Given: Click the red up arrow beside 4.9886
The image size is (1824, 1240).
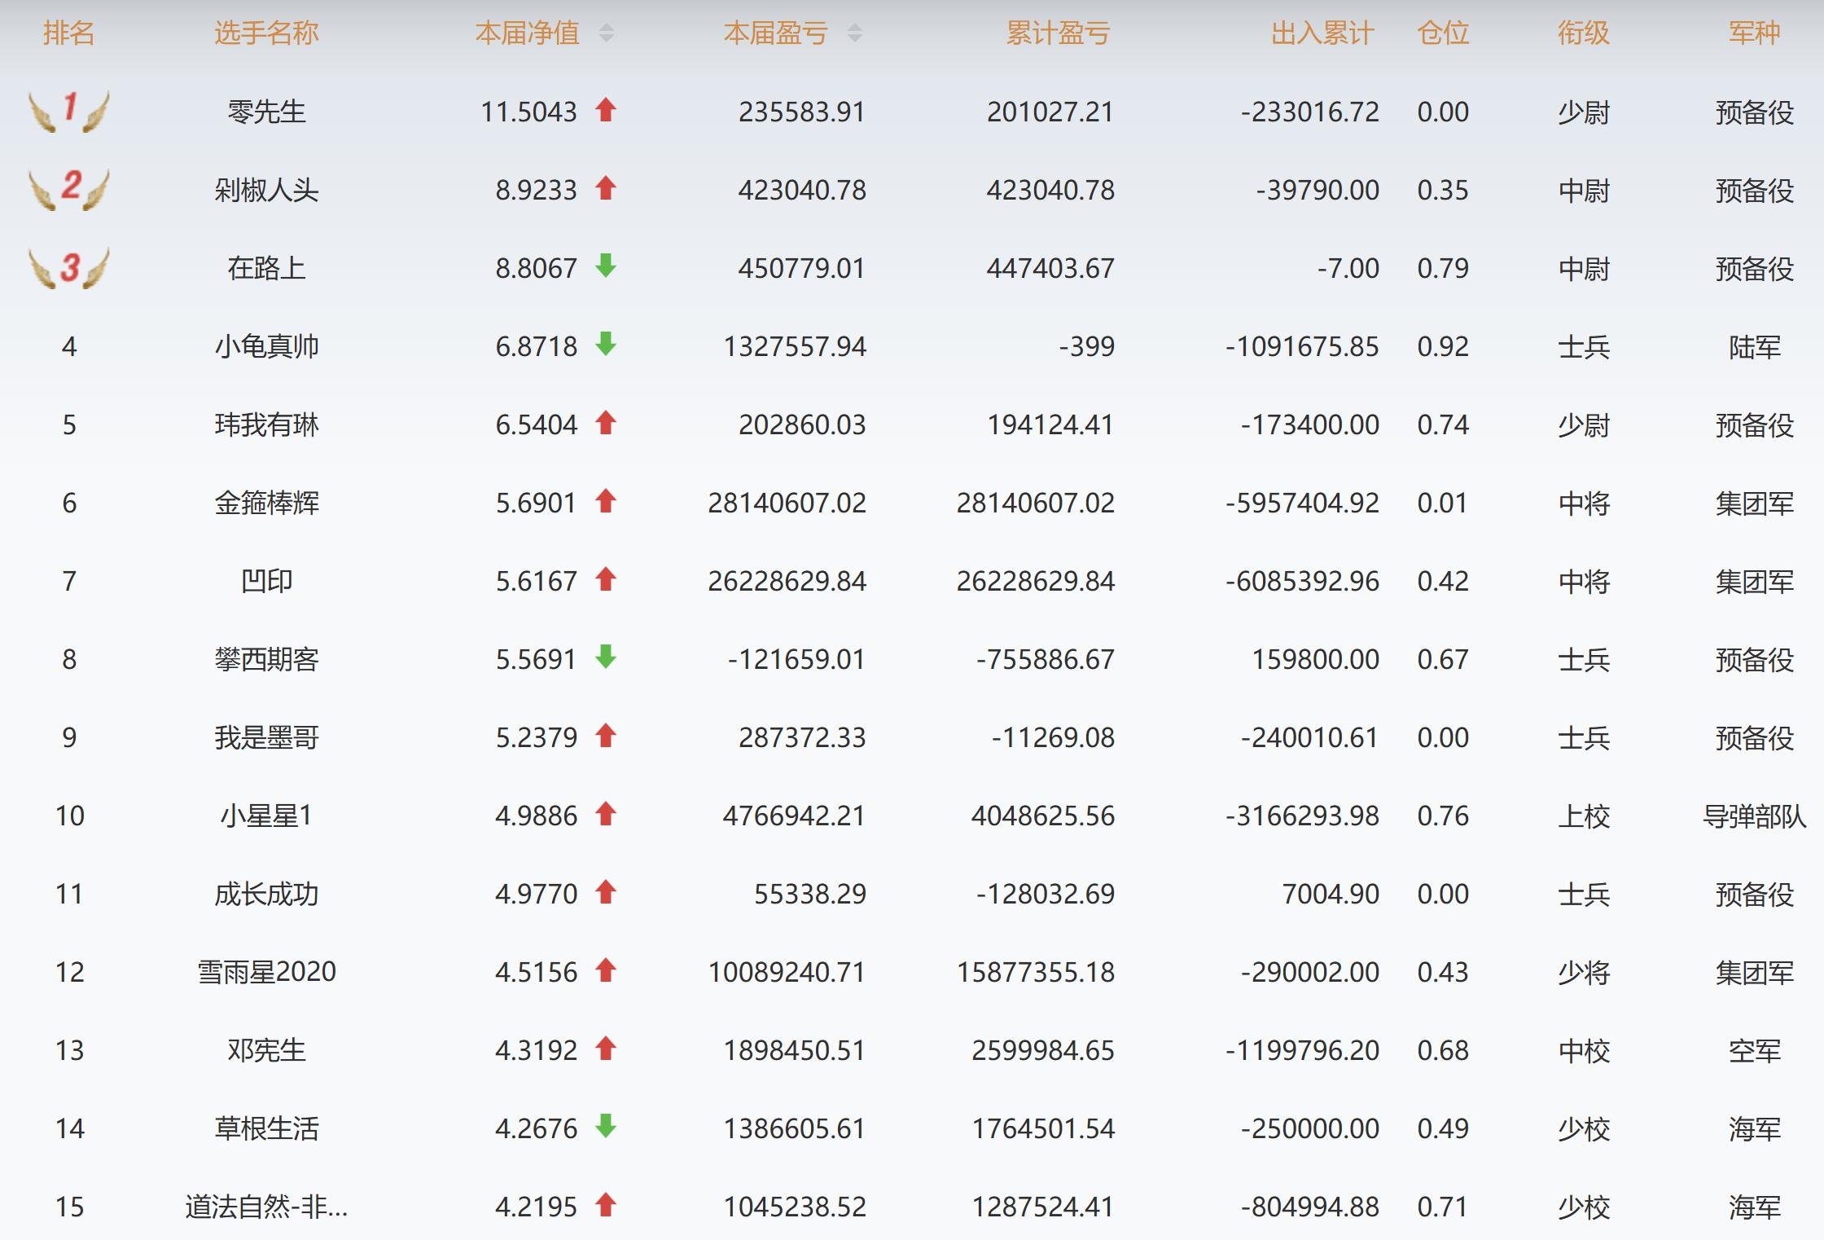Looking at the screenshot, I should (605, 814).
